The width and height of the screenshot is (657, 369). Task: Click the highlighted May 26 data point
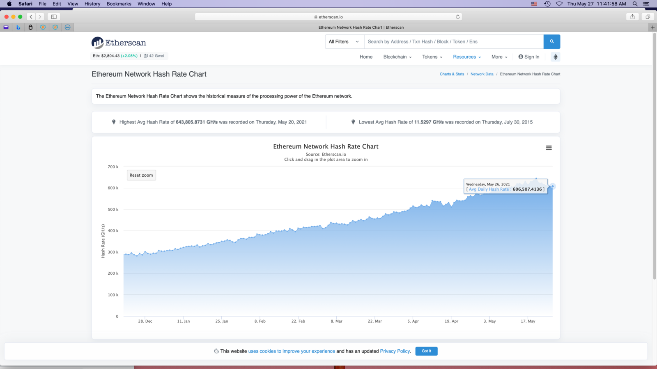(553, 187)
